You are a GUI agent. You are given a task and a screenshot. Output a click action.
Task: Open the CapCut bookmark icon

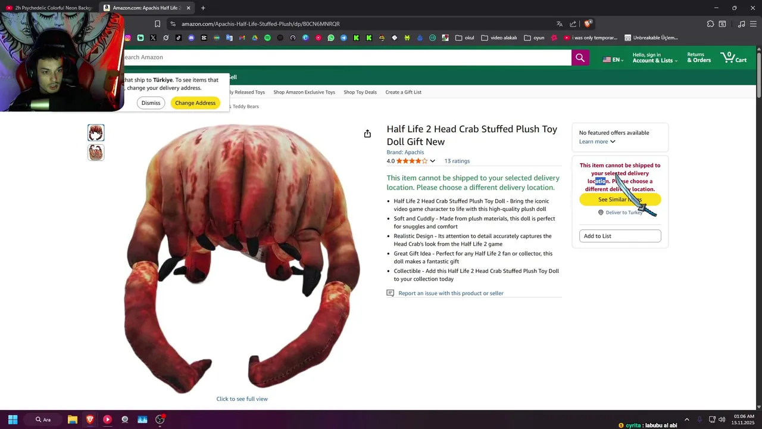[x=204, y=38]
